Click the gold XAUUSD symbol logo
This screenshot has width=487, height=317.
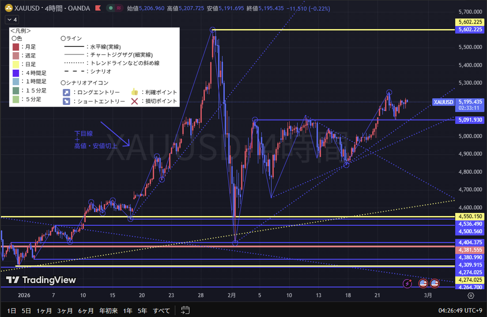click(8, 8)
